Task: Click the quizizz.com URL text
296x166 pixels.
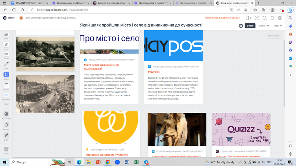Action: coord(243,151)
